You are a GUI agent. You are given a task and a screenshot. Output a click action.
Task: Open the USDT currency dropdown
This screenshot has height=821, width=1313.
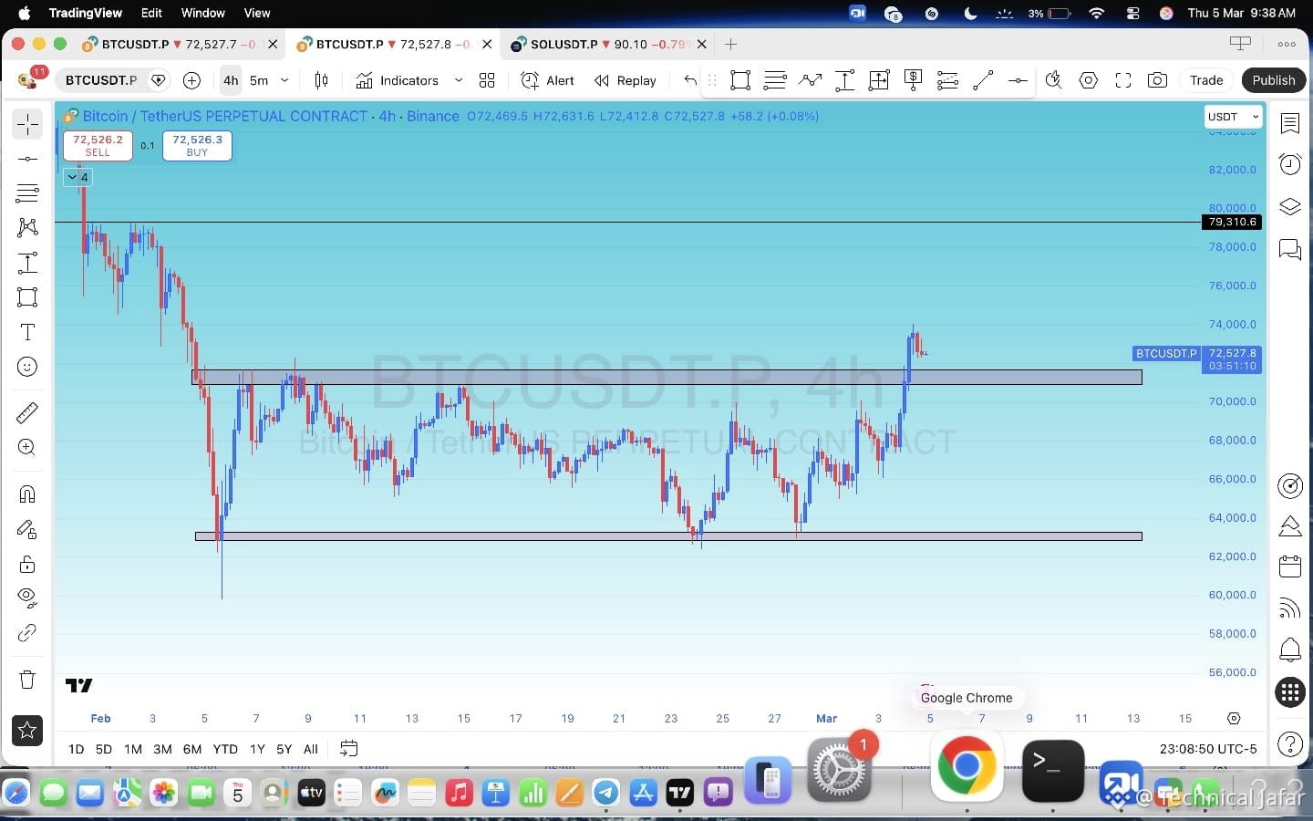1234,117
